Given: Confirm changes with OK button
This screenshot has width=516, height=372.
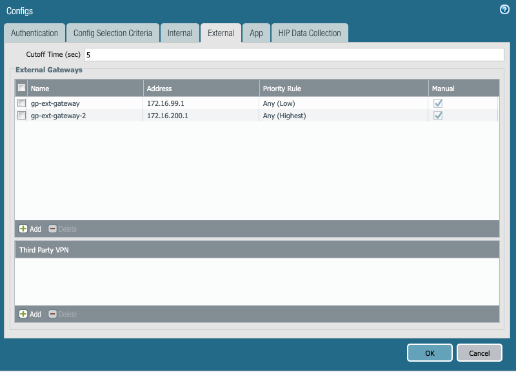Looking at the screenshot, I should [430, 353].
